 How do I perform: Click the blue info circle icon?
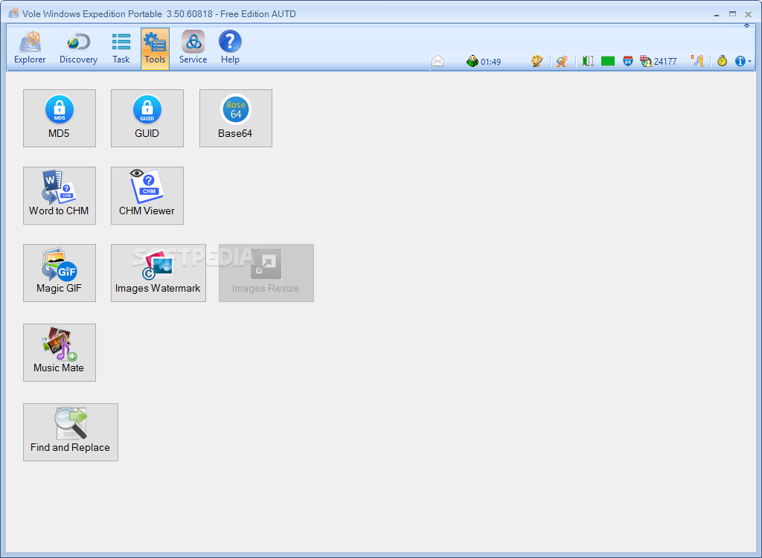[740, 61]
